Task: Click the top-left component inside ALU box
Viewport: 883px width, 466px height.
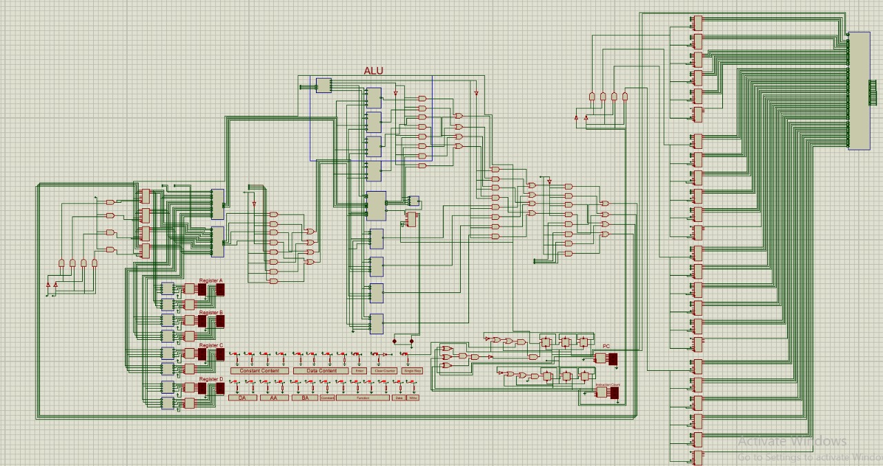Action: coord(323,85)
